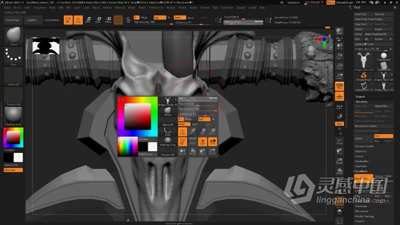This screenshot has width=400, height=225.
Task: Click the Draw icon in the popup quick menu
Action: tap(182, 132)
